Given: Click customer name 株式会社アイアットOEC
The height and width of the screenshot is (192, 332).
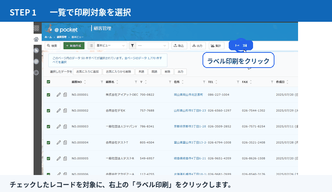Looking at the screenshot, I should [122, 95].
